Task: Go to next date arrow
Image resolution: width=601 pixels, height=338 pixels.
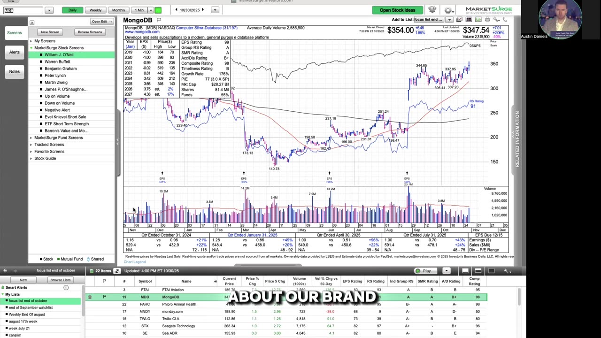Action: coord(203,10)
